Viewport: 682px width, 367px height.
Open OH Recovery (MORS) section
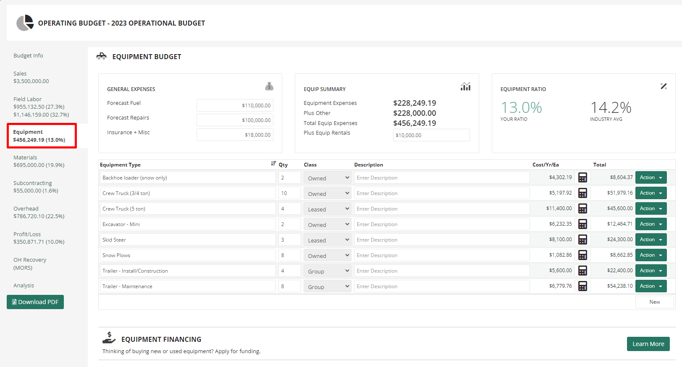point(30,264)
